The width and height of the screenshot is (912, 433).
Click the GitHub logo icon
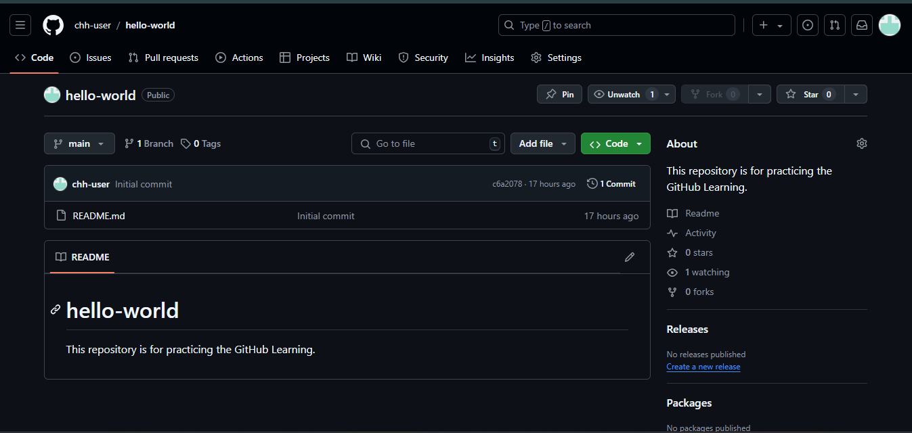53,25
